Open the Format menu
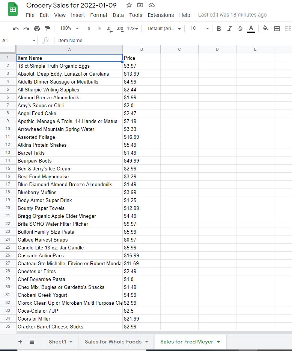Image resolution: width=292 pixels, height=351 pixels. (x=99, y=15)
